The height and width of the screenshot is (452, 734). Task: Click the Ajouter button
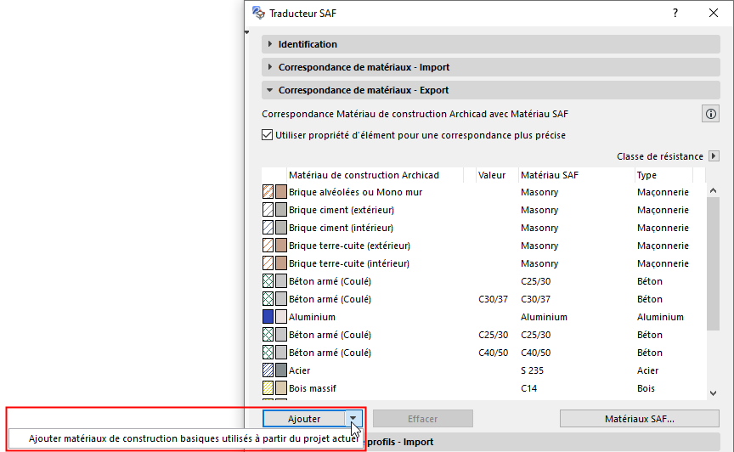[304, 418]
